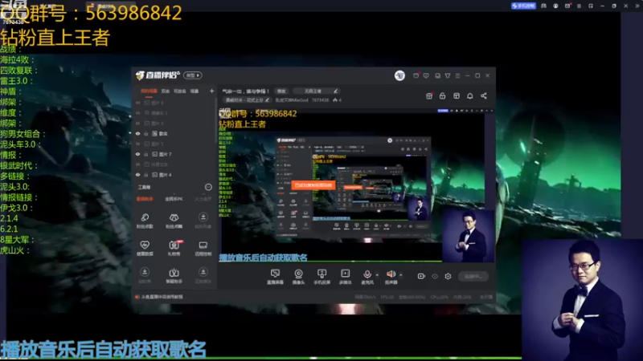Image resolution: width=643 pixels, height=361 pixels.
Task: Open the 健康数据 heart-rate tool
Action: [145, 248]
